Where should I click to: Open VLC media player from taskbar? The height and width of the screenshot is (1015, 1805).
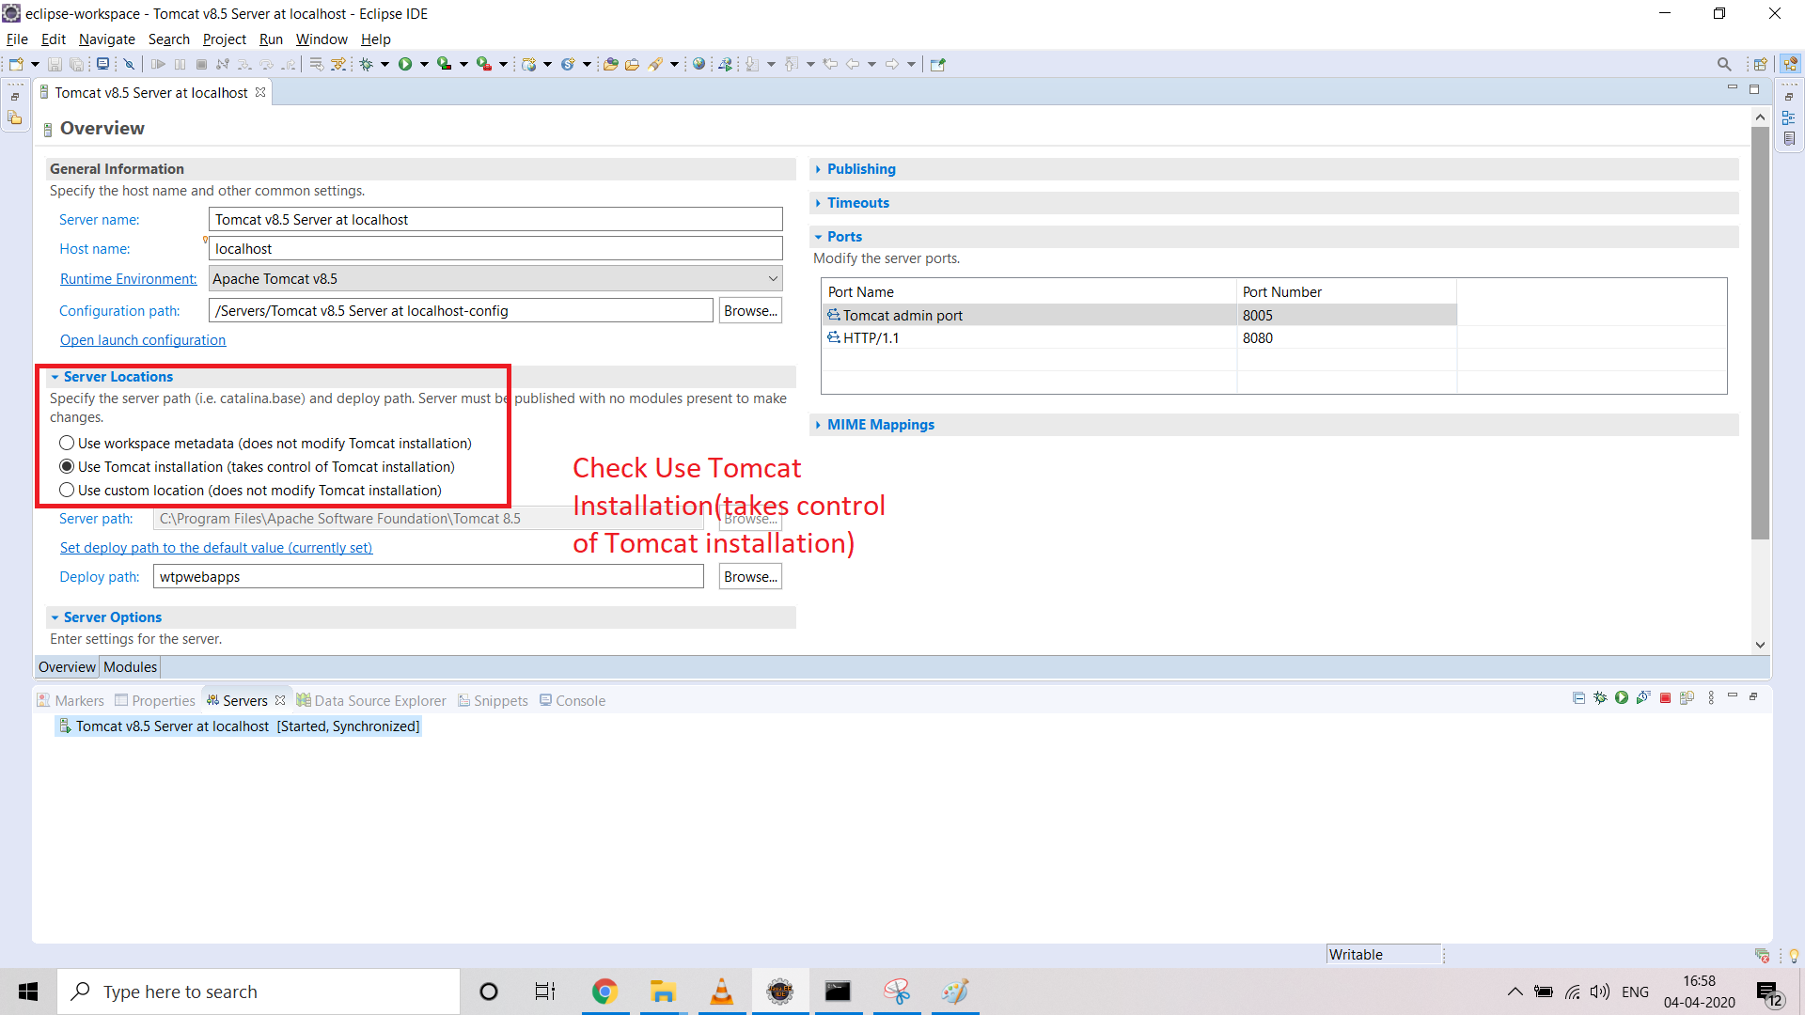[x=721, y=992]
